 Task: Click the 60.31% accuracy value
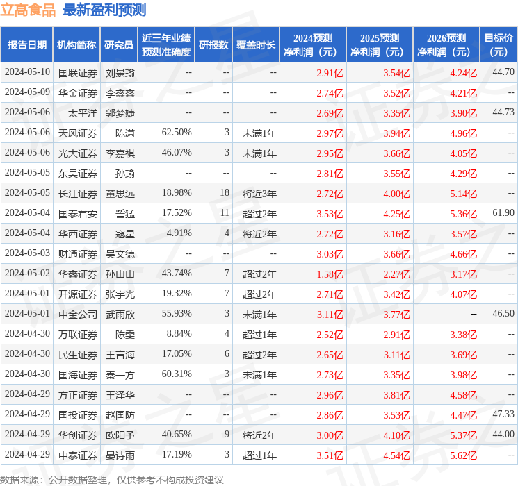point(177,374)
